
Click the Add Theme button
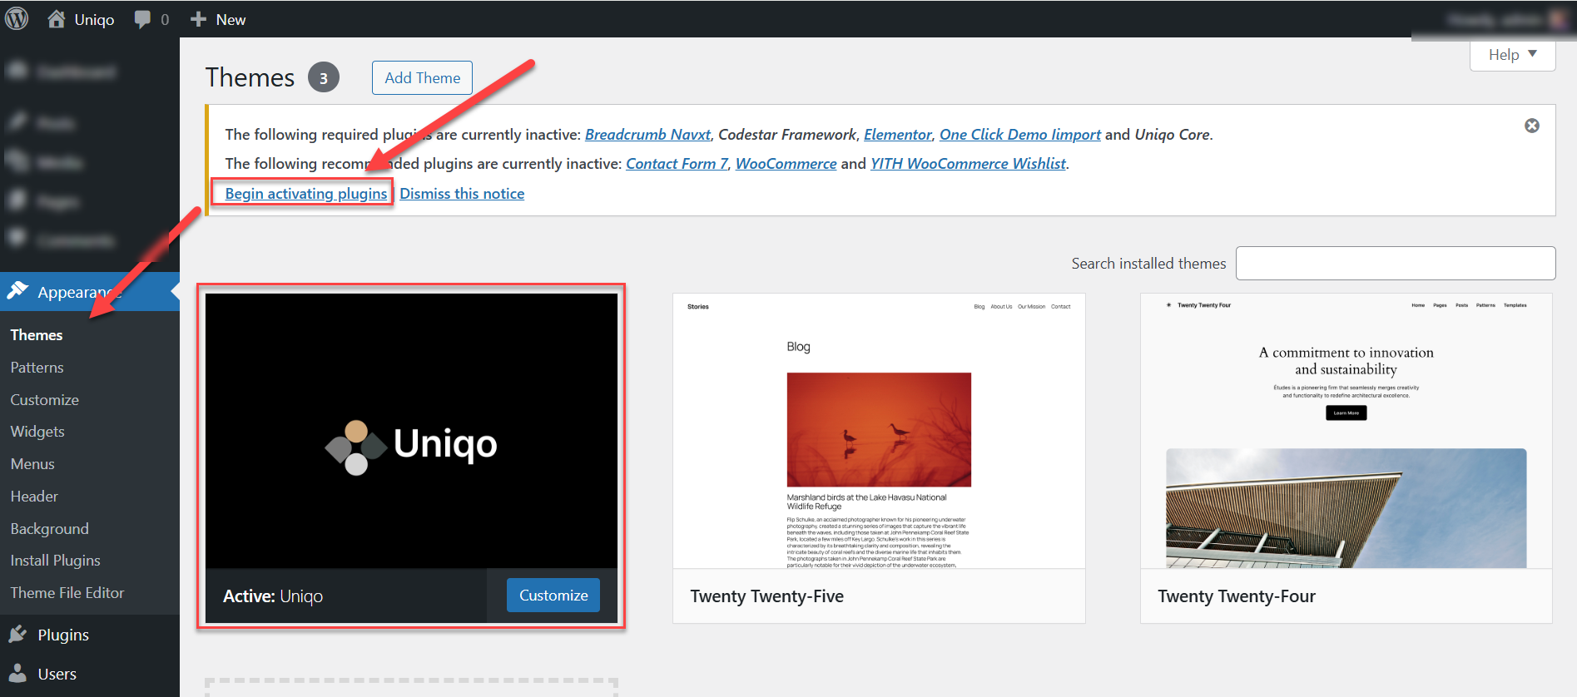[x=422, y=78]
